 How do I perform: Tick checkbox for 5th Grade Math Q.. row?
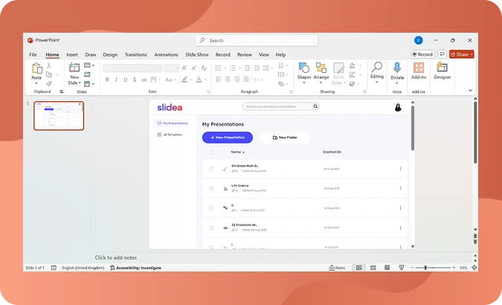[x=211, y=169]
